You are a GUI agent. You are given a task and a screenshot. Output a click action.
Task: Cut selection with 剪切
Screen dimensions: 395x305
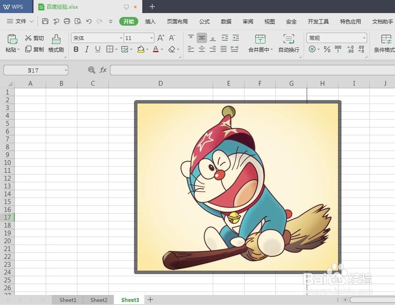(x=34, y=38)
